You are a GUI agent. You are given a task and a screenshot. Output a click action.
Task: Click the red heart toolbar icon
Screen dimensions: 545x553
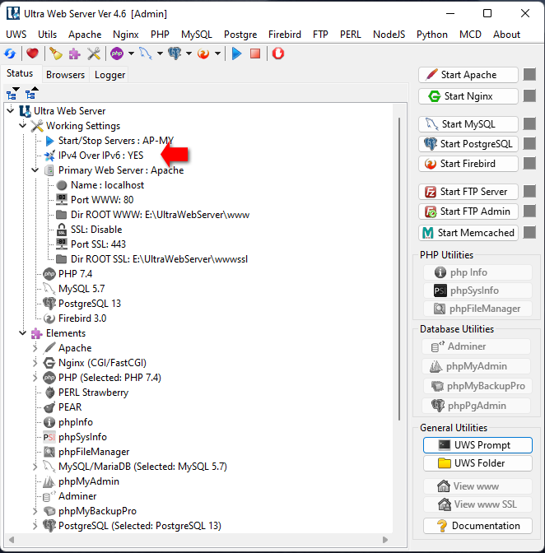[x=32, y=53]
